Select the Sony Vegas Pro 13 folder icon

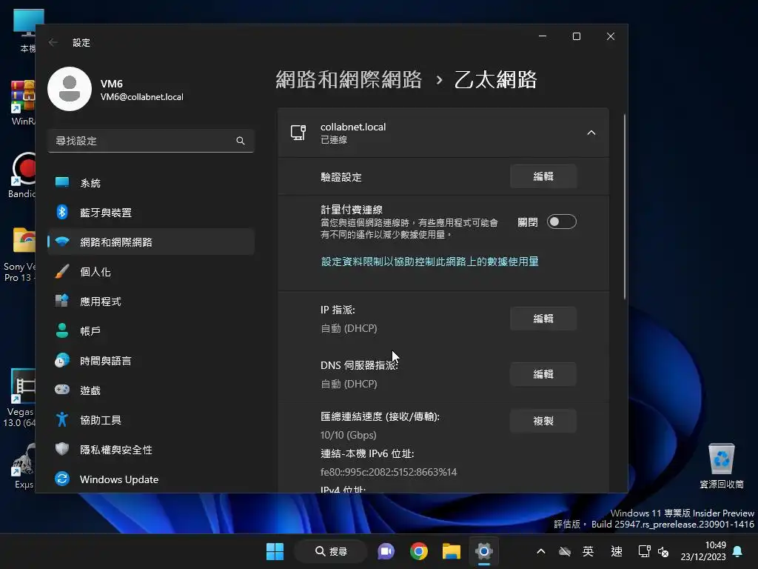[20, 255]
